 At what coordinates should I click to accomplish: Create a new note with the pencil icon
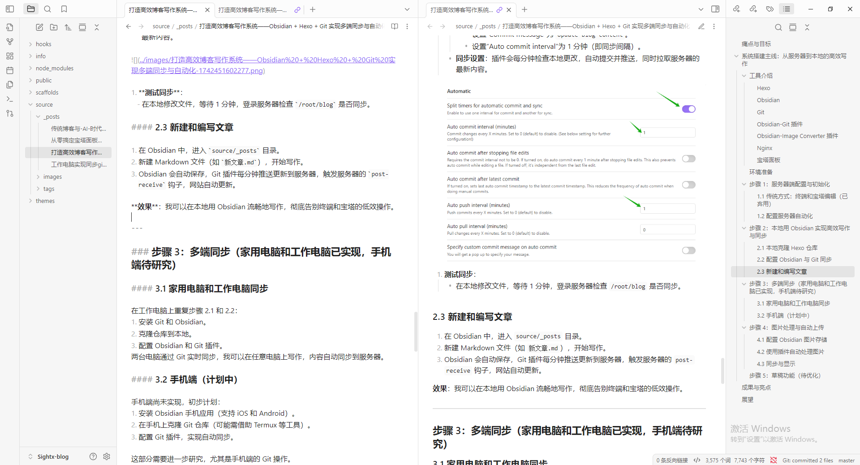[x=39, y=27]
